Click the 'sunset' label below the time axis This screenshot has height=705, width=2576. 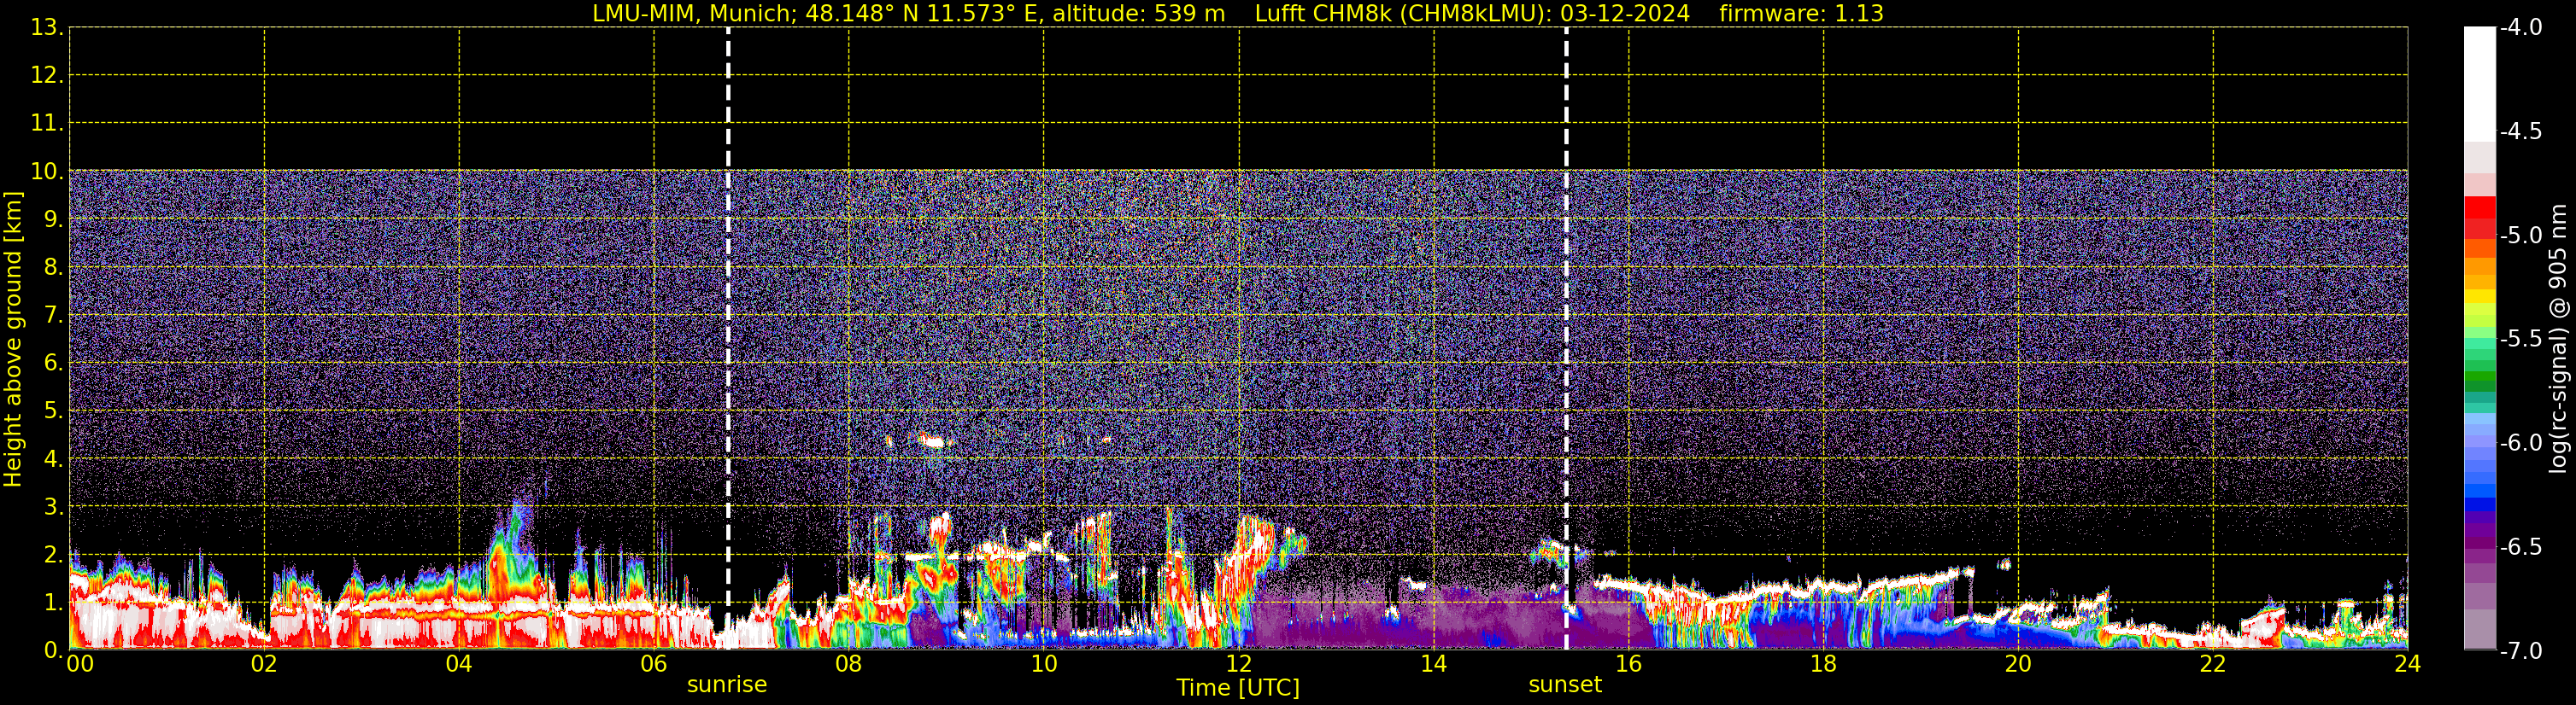point(1565,685)
